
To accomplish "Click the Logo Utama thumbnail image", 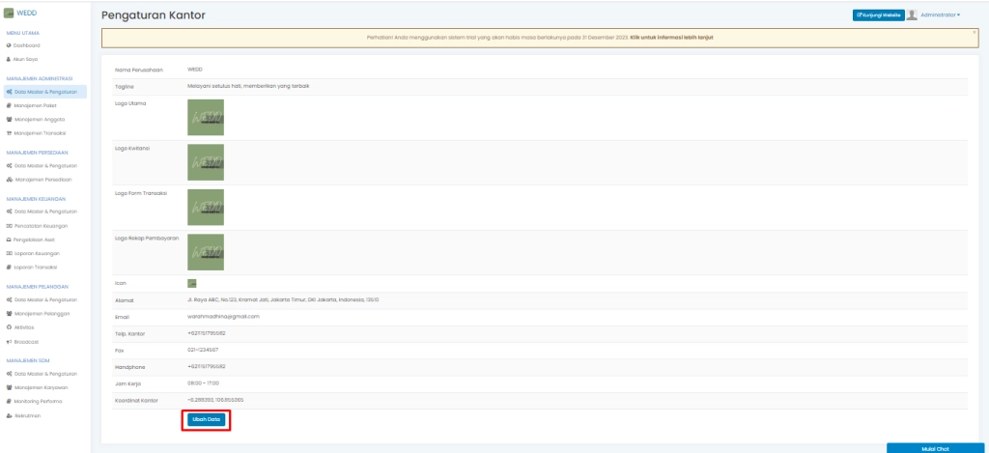I will tap(206, 117).
